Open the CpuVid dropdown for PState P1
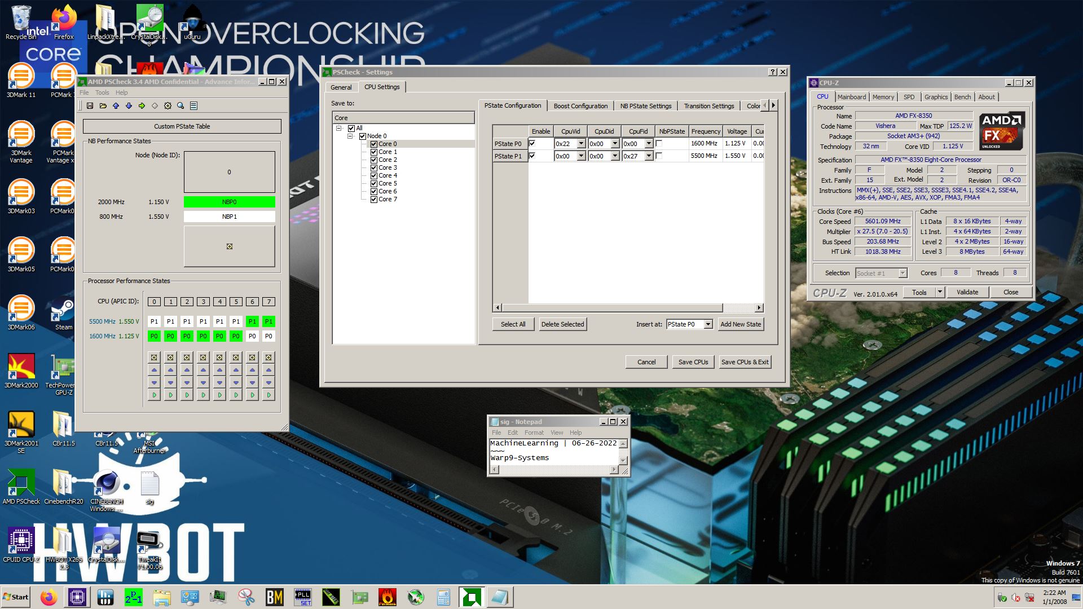This screenshot has width=1083, height=609. click(581, 156)
